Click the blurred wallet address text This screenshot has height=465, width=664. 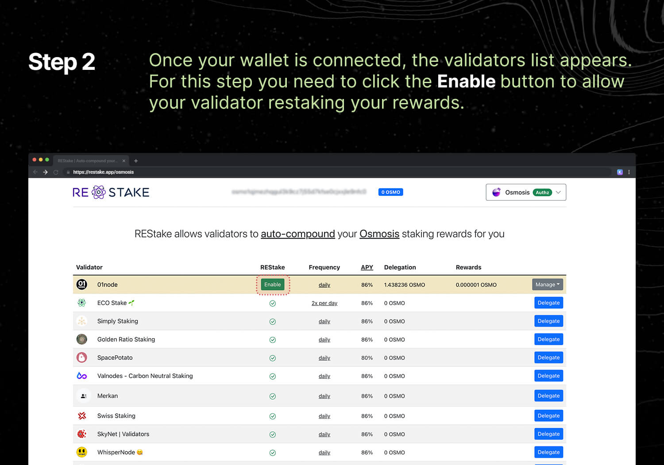(299, 192)
